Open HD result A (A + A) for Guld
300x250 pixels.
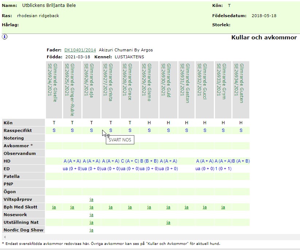point(168,161)
